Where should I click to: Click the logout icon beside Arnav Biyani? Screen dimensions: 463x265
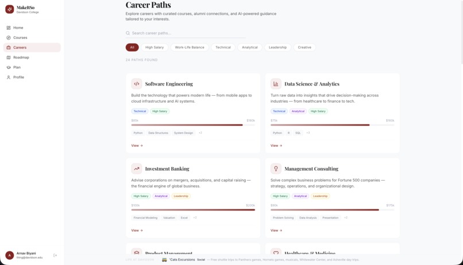(x=55, y=255)
